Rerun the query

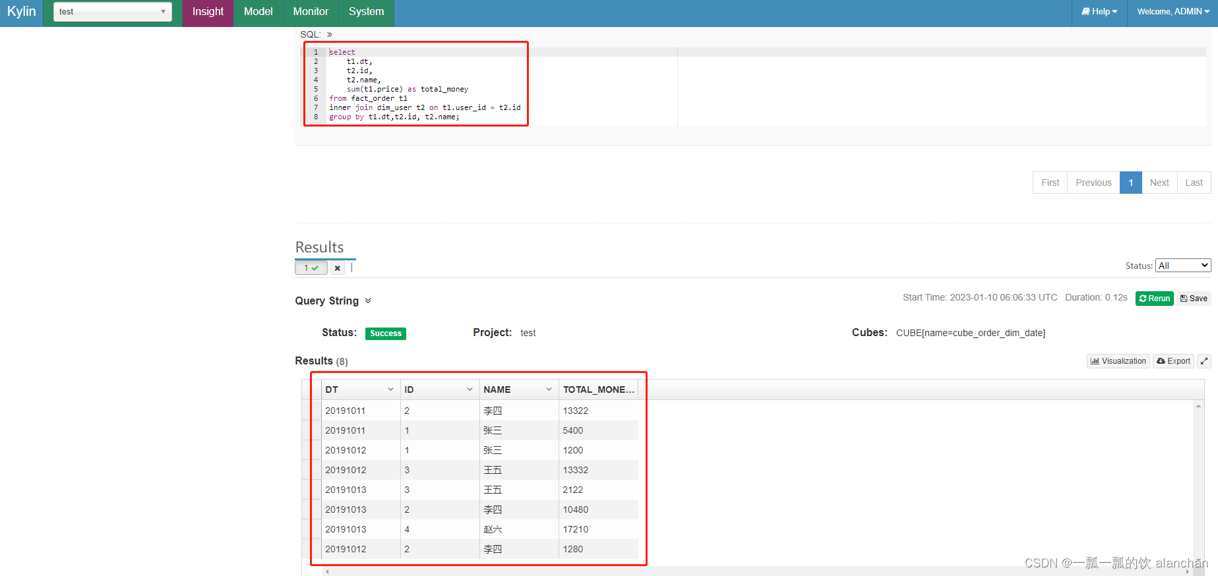click(x=1154, y=299)
